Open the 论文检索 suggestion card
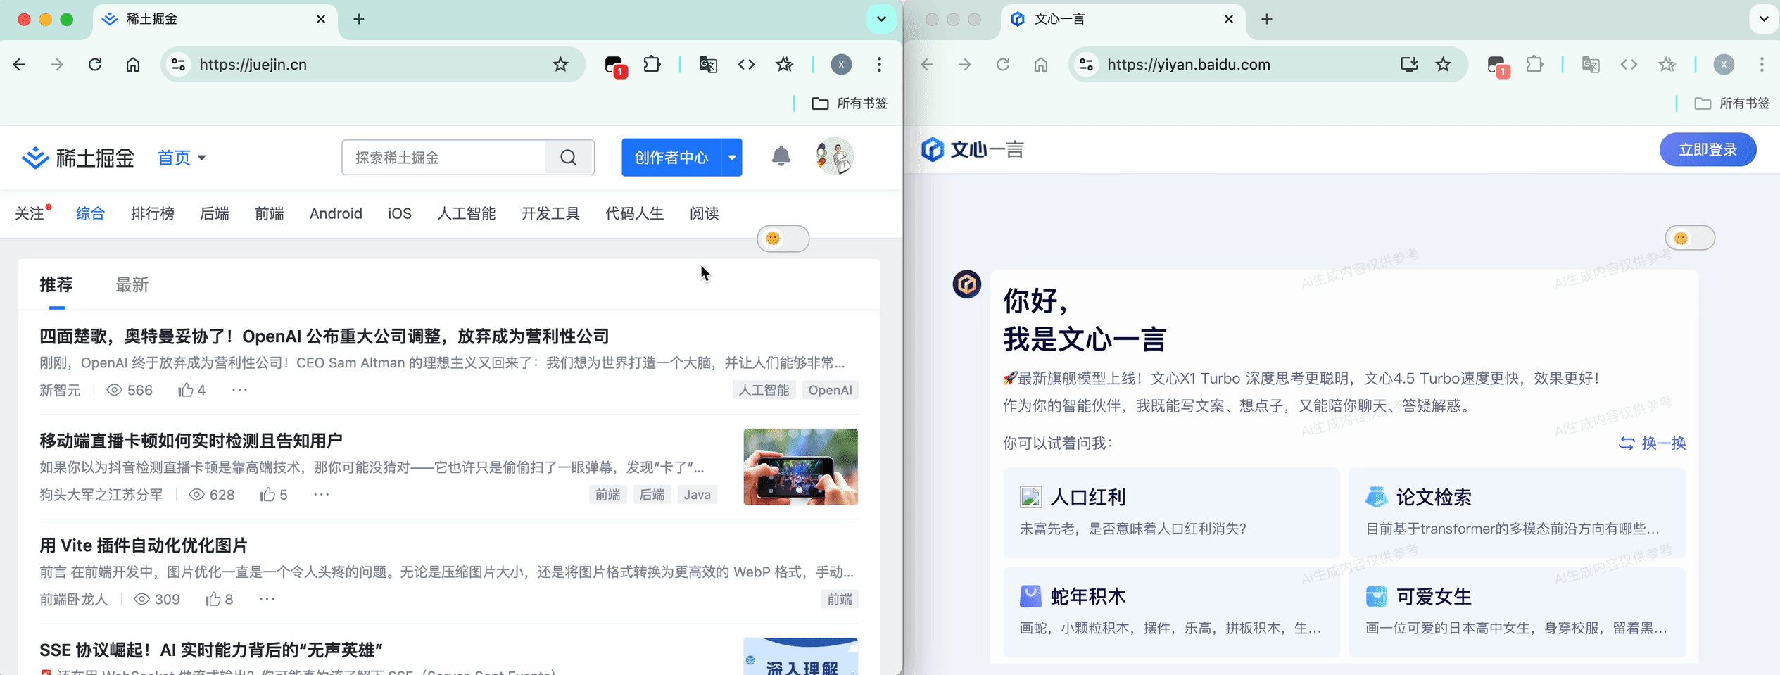This screenshot has height=675, width=1780. [x=1517, y=512]
